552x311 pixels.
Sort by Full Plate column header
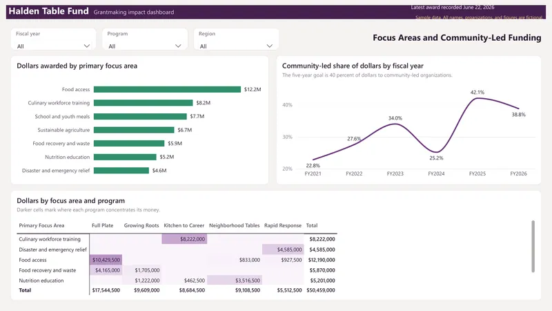click(x=102, y=225)
